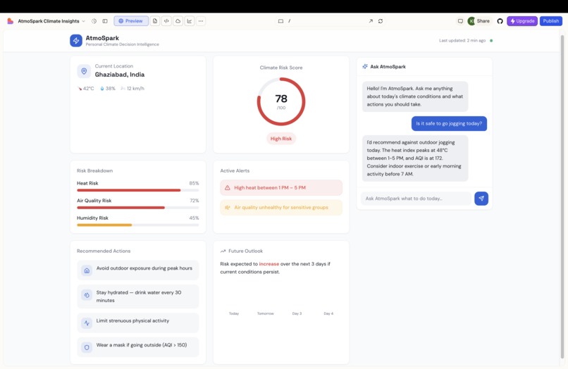Click the 85% Heat Risk value
Screen dimensions: 568x369
194,183
